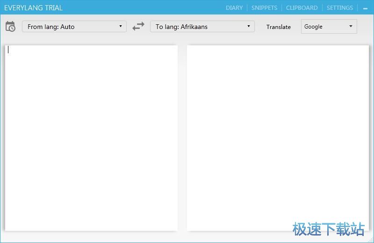Screen dimensions: 374x243
Task: Click the Translate button
Action: (x=278, y=27)
